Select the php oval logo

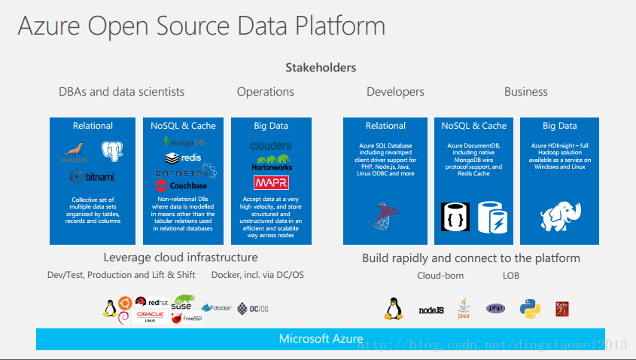496,309
